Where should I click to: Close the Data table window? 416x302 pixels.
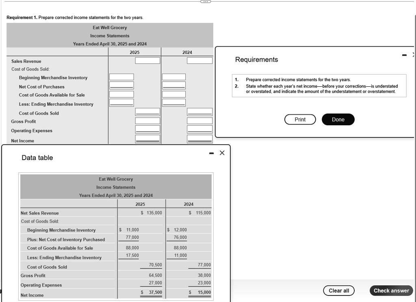click(221, 153)
